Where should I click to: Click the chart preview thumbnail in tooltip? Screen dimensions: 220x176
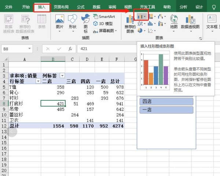[x=155, y=70]
